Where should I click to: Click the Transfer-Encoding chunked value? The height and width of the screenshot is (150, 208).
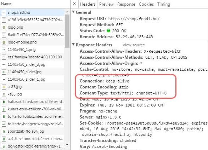[x=128, y=140]
